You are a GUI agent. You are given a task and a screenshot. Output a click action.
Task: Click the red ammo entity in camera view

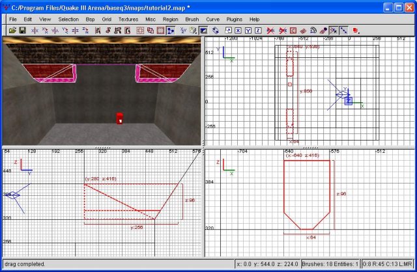point(119,118)
